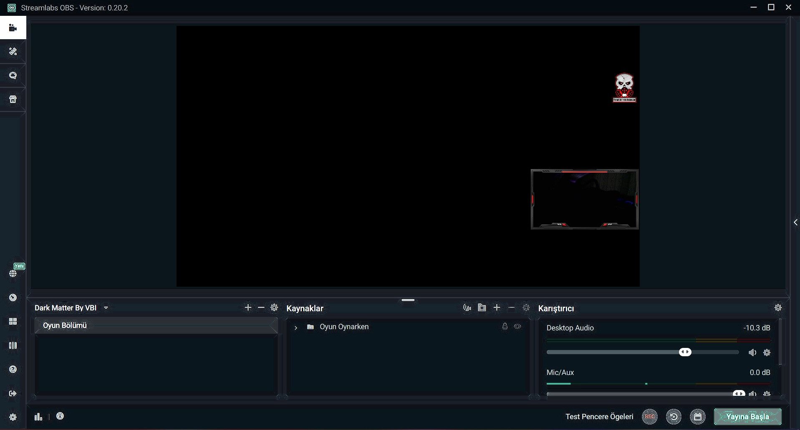Screen dimensions: 800x430
Task: Open the mixer settings gear in Karıştırıcı
Action: [778, 307]
